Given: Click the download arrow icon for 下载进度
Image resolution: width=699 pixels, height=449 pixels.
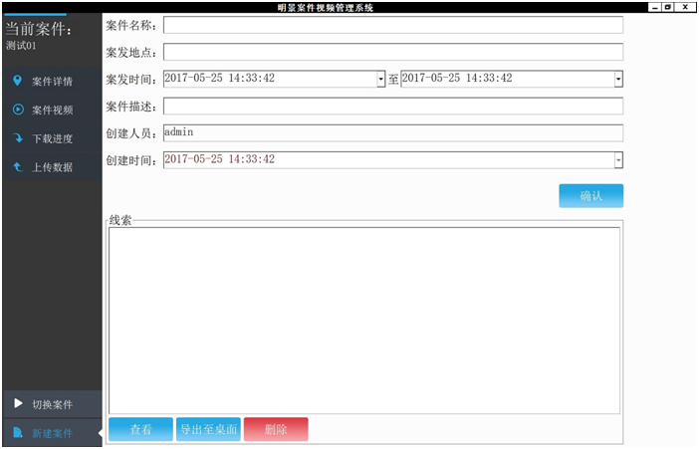Looking at the screenshot, I should 17,138.
